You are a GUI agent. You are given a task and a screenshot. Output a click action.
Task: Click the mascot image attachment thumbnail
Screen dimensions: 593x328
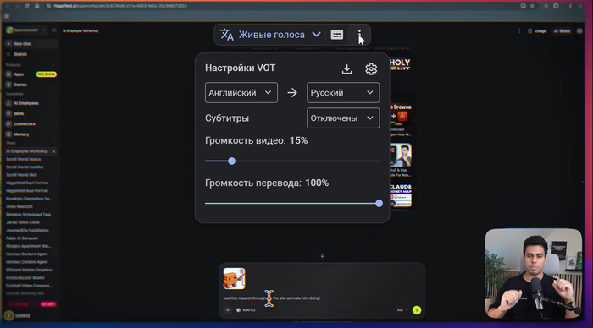pos(234,279)
